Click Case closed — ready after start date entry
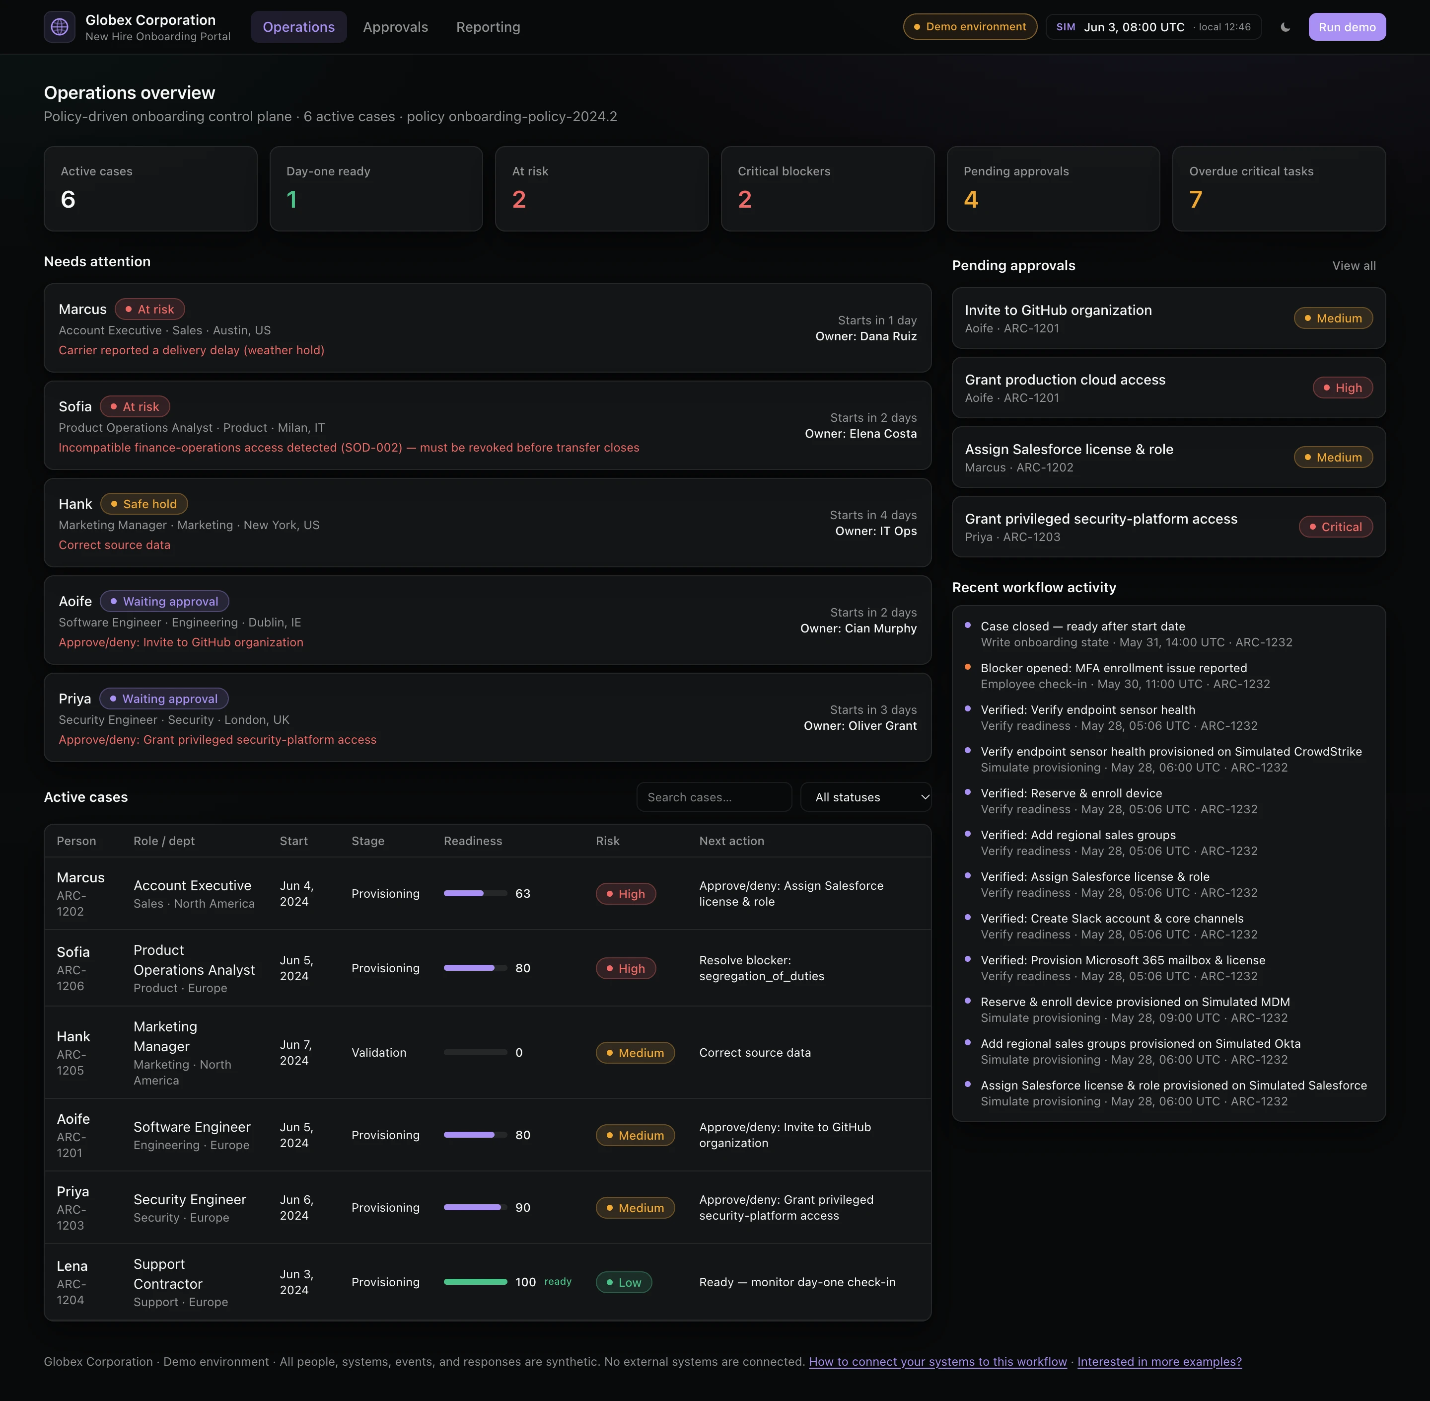 pyautogui.click(x=1168, y=633)
